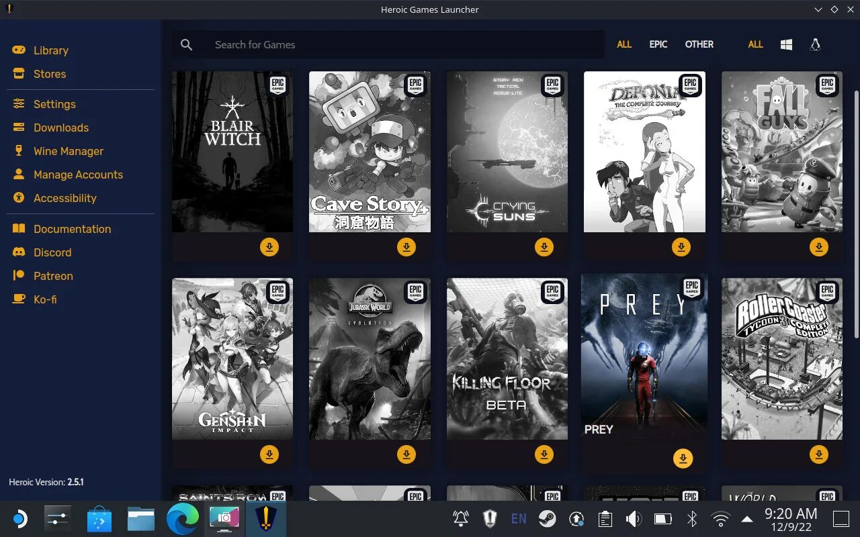Download Genshin Impact

269,454
